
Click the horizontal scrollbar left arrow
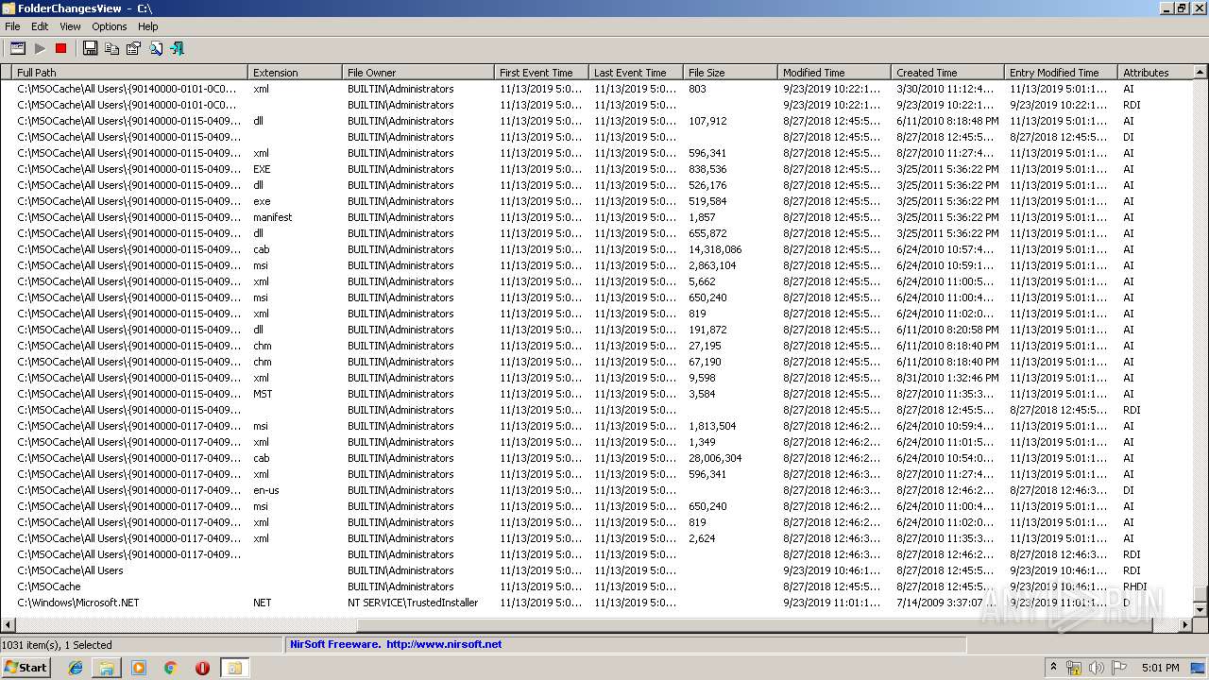pyautogui.click(x=8, y=624)
